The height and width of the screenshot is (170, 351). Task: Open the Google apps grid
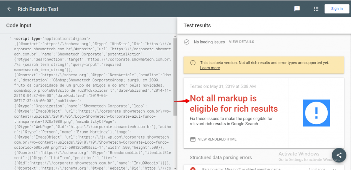tap(316, 9)
